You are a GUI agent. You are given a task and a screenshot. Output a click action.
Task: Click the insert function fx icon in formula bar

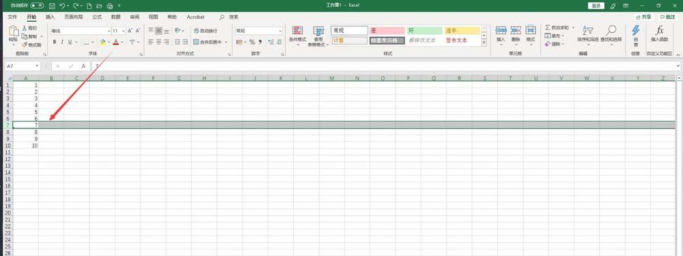[x=83, y=66]
